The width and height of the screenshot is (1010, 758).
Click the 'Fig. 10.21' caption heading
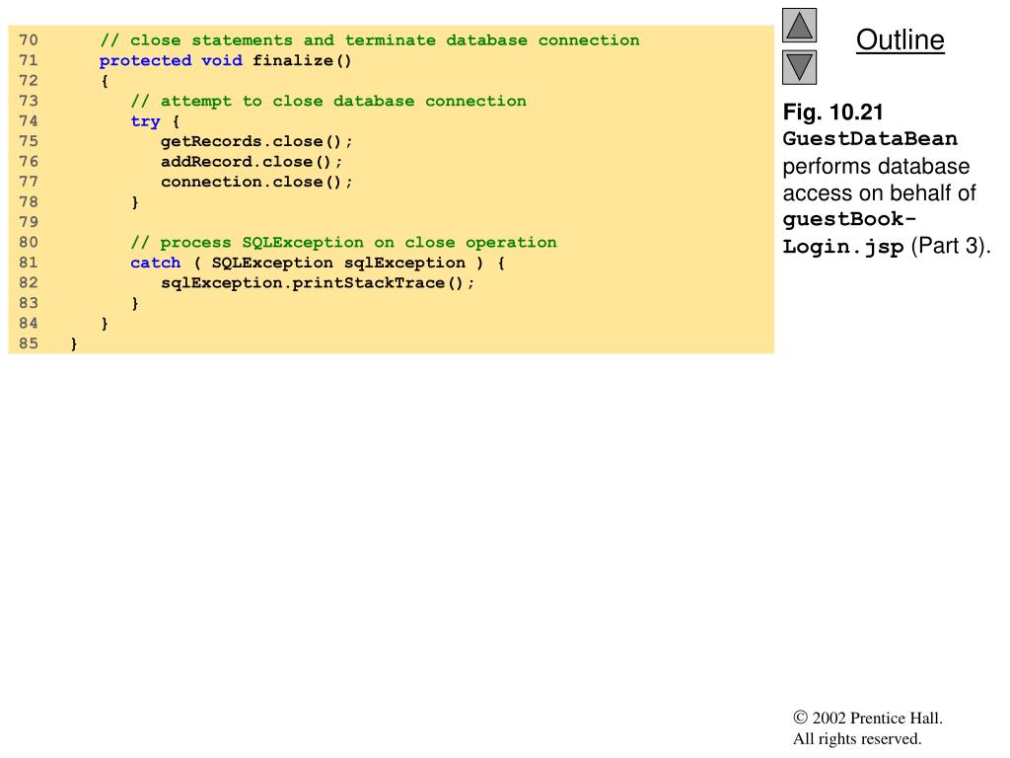click(832, 113)
